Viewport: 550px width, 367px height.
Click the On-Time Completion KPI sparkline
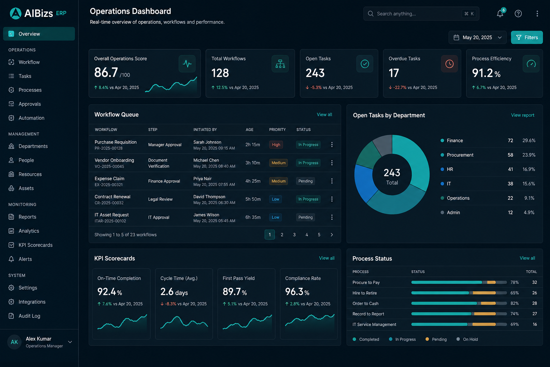point(122,322)
